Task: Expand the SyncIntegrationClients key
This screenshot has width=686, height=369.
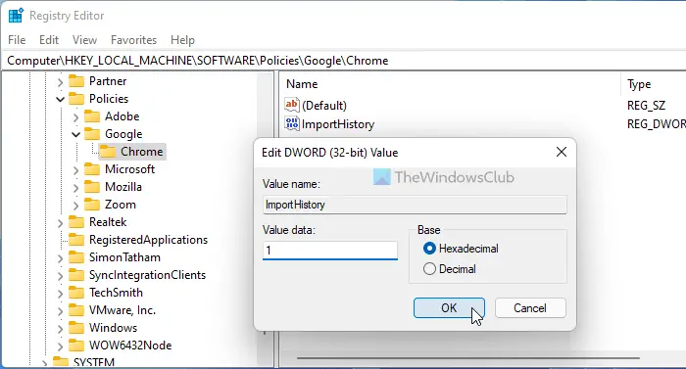Action: click(61, 276)
